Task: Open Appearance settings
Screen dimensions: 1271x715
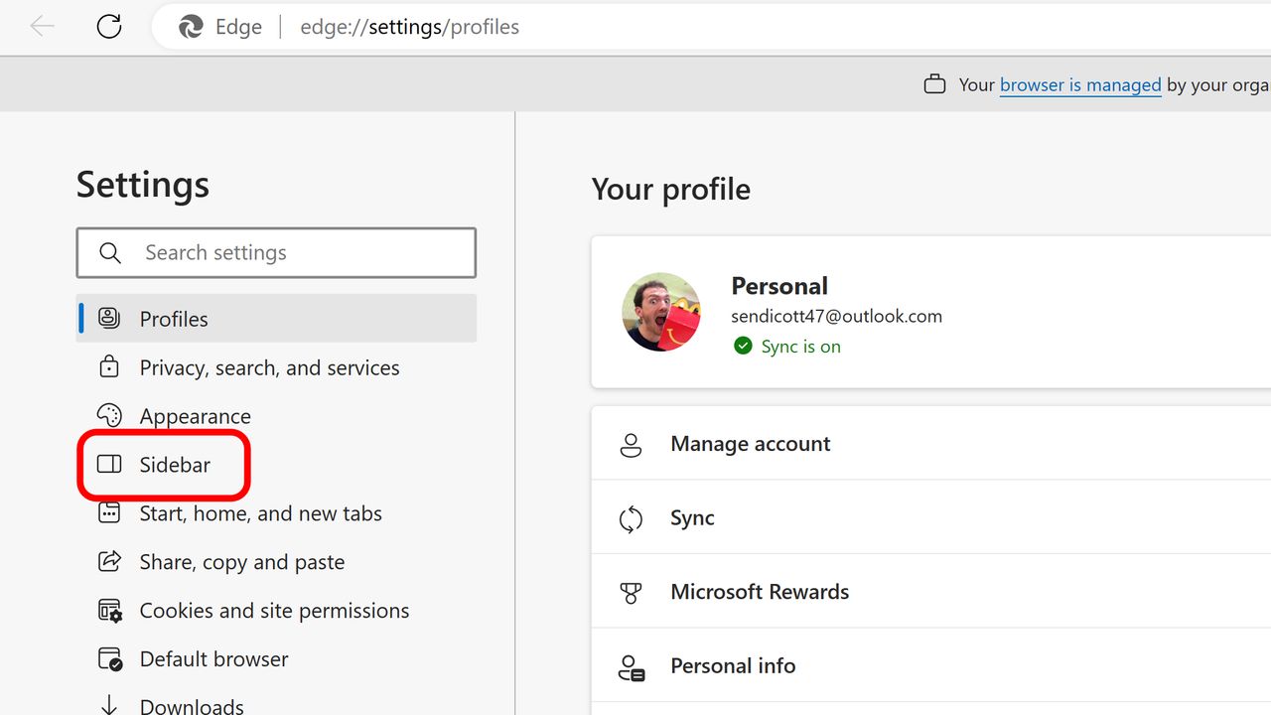Action: pyautogui.click(x=195, y=416)
